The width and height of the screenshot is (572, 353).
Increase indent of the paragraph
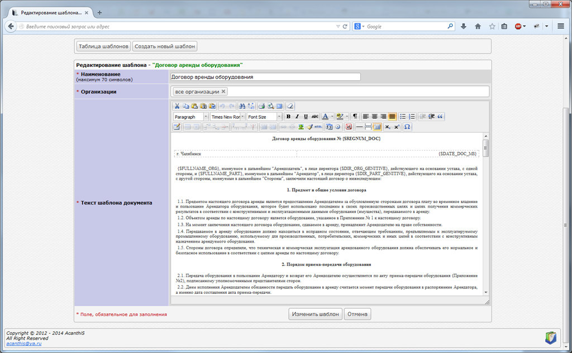431,117
